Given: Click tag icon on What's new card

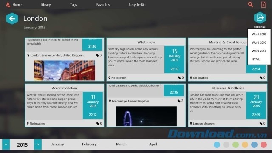Looking at the screenshot, I should pyautogui.click(x=179, y=78).
